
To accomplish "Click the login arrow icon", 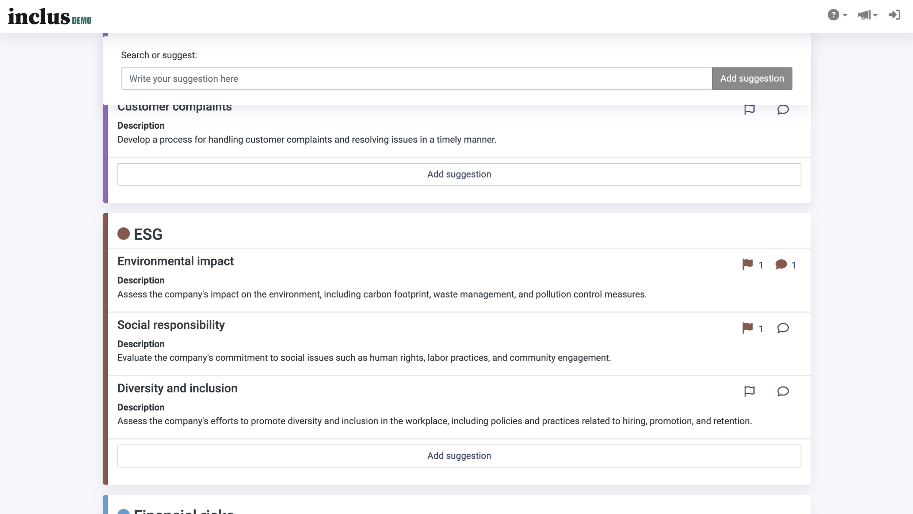I will coord(894,15).
